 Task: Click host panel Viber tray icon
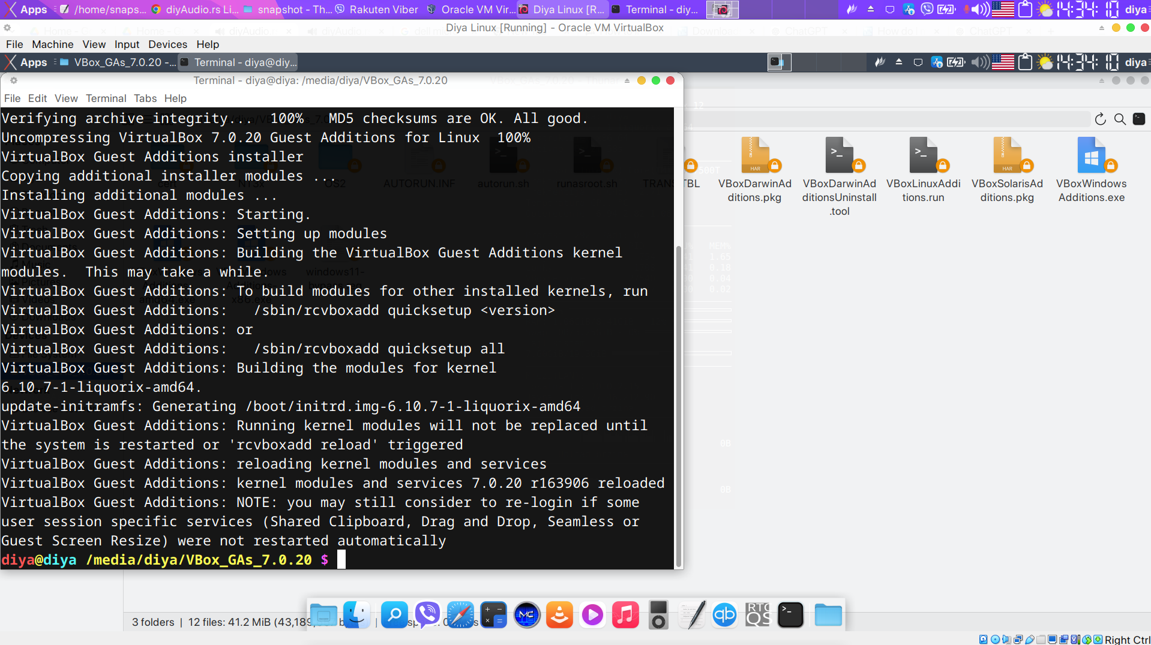click(928, 9)
